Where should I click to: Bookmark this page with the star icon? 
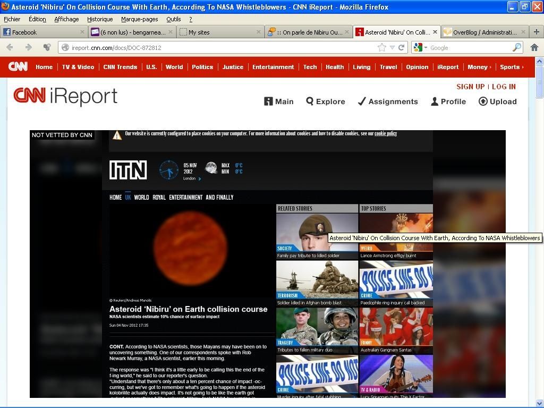381,47
